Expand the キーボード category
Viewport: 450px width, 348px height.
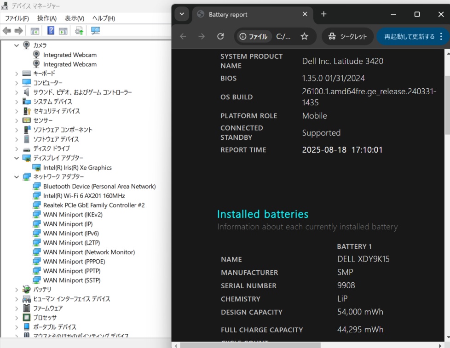pyautogui.click(x=17, y=74)
